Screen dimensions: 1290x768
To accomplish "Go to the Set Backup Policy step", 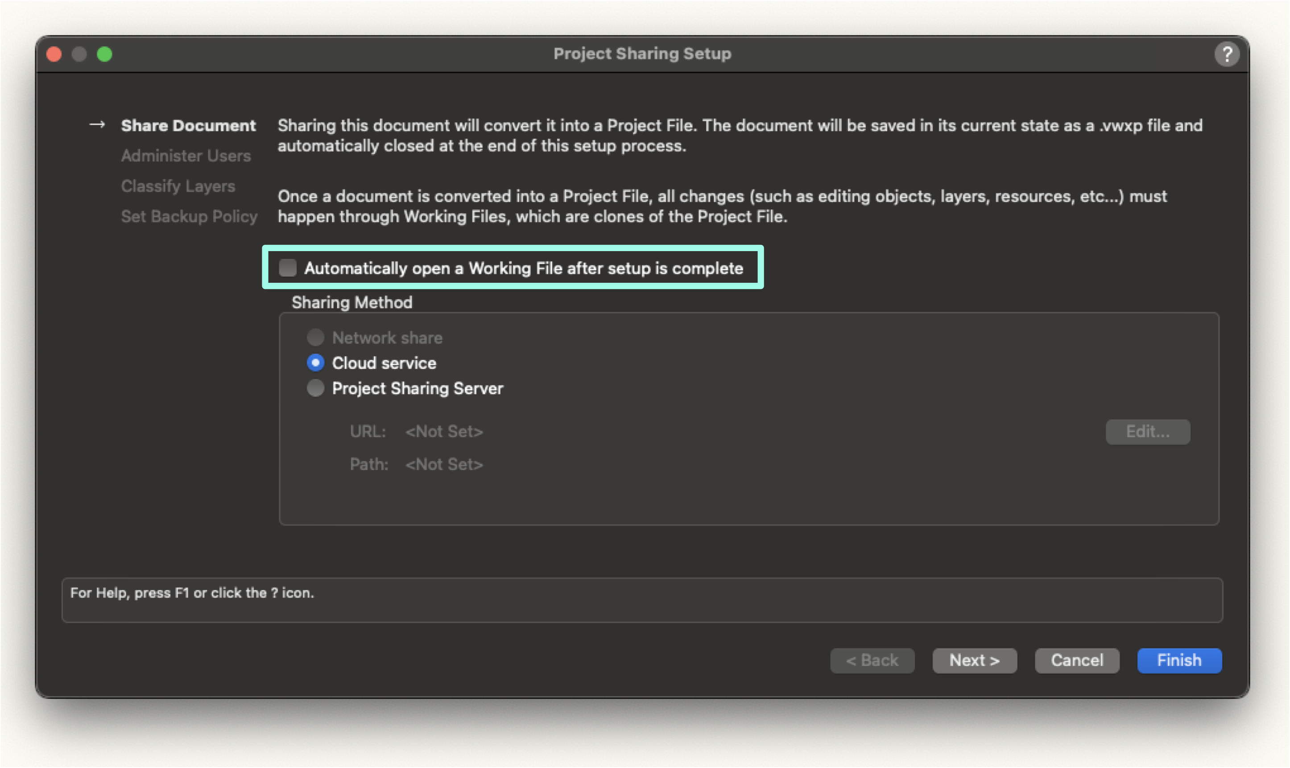I will point(189,216).
